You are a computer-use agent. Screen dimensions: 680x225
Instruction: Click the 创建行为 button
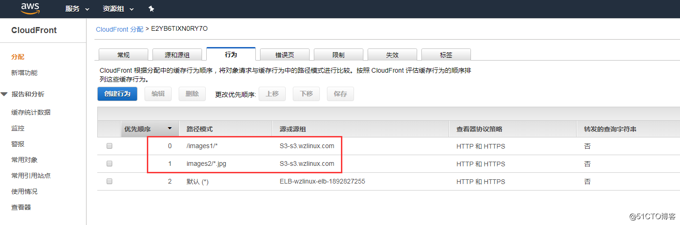tap(117, 94)
